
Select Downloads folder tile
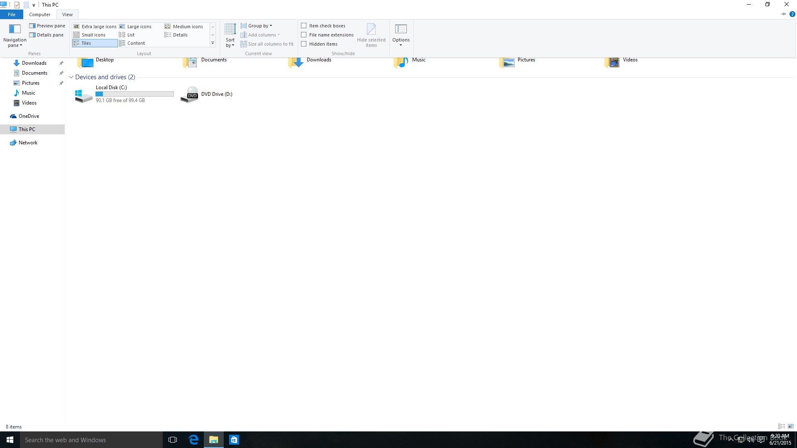pos(310,62)
